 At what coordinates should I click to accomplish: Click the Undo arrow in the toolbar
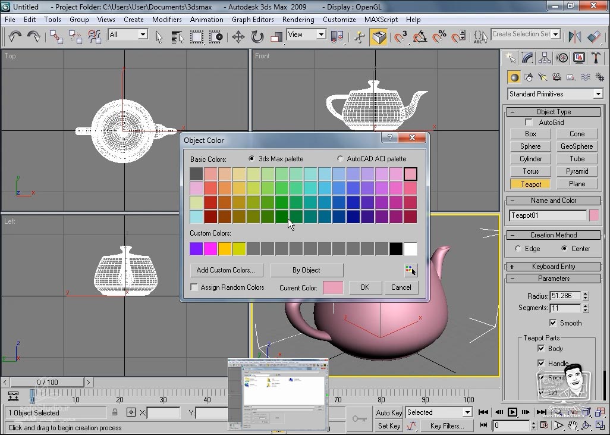pyautogui.click(x=15, y=36)
